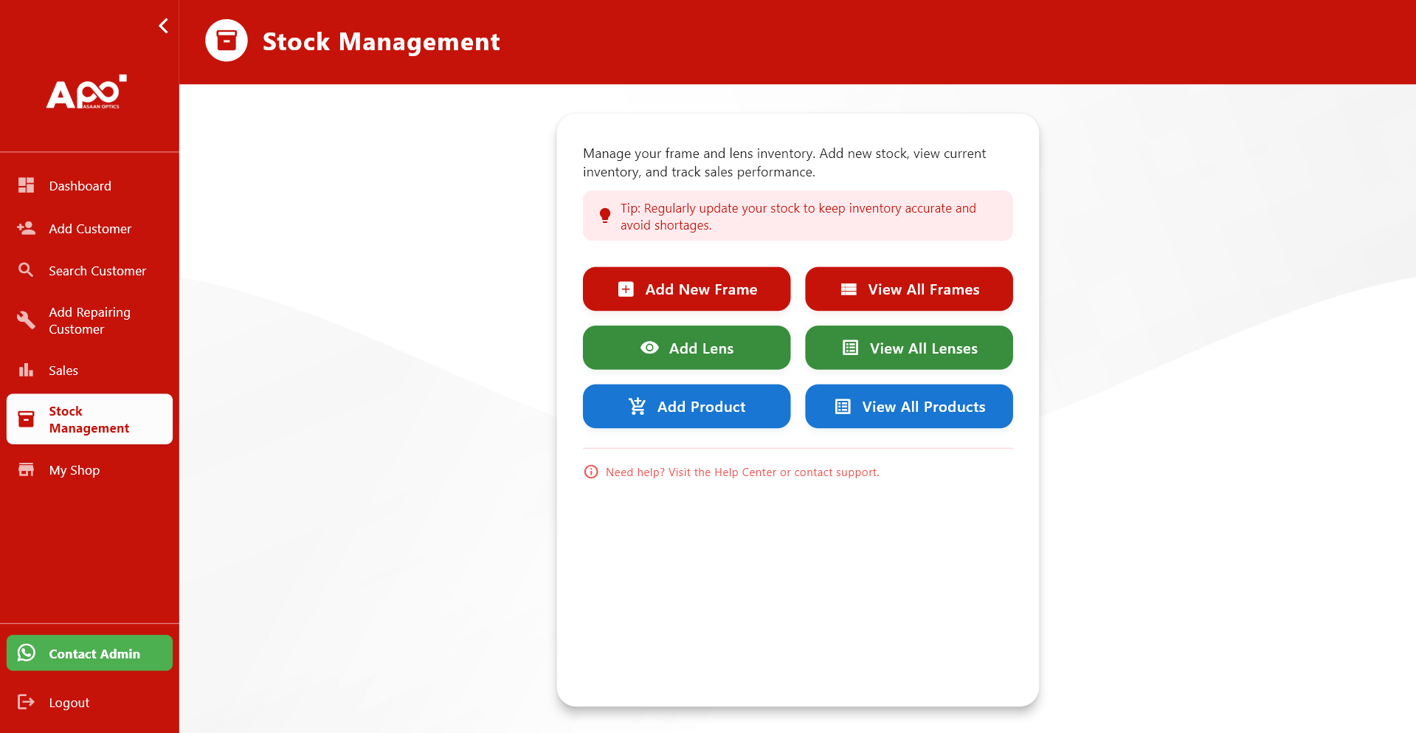Collapse the sidebar using the chevron arrow
This screenshot has height=733, width=1416.
163,25
